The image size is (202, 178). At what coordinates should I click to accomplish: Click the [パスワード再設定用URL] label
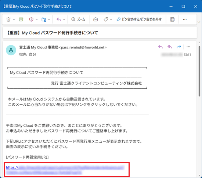coord(27,157)
